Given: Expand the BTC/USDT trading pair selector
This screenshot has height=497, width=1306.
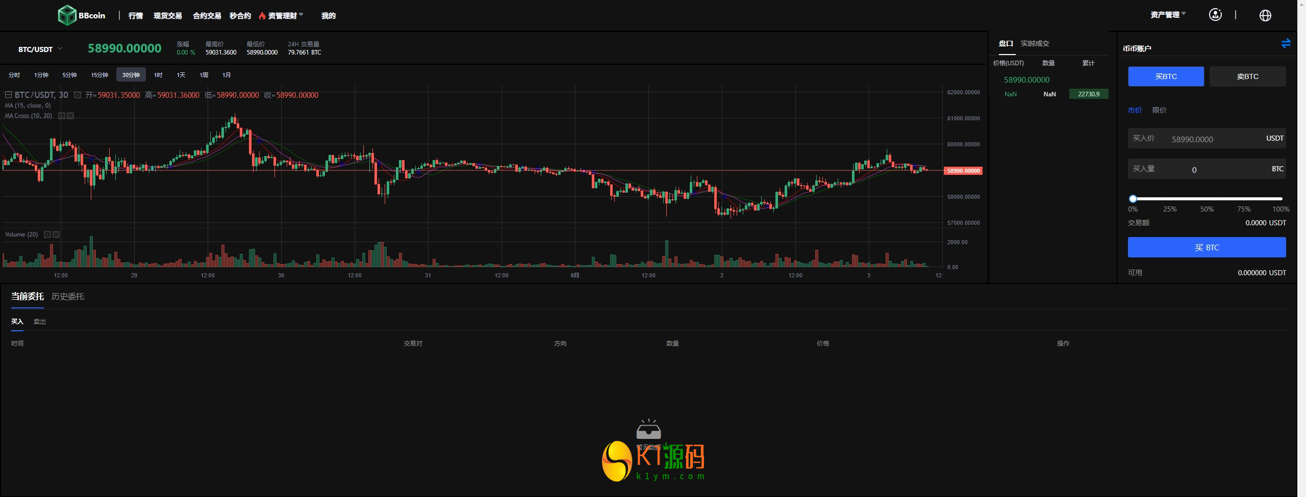Looking at the screenshot, I should point(40,49).
